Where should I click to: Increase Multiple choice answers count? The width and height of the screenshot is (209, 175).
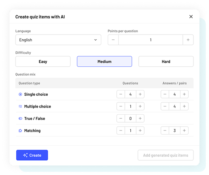[x=184, y=106]
